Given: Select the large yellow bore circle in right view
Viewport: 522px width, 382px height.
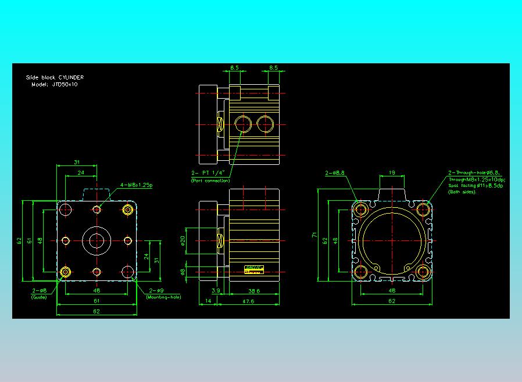Looking at the screenshot, I should [x=392, y=242].
